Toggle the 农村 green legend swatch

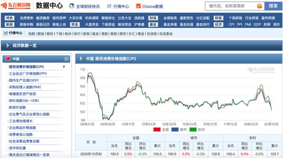click(193, 129)
